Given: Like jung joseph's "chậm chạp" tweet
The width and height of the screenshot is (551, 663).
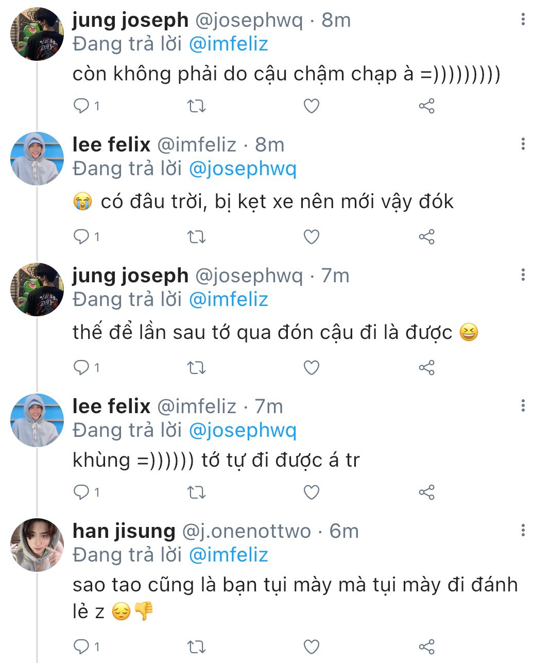Looking at the screenshot, I should [312, 106].
